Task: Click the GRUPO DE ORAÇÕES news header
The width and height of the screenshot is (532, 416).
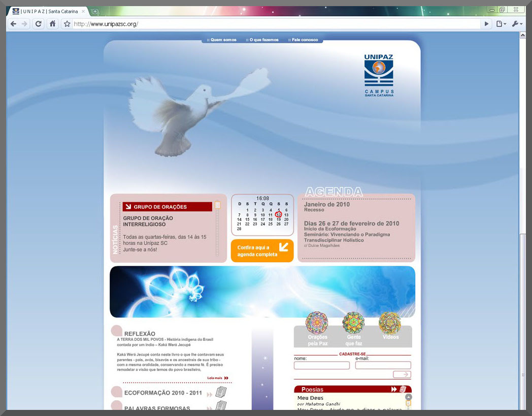Action: click(168, 206)
